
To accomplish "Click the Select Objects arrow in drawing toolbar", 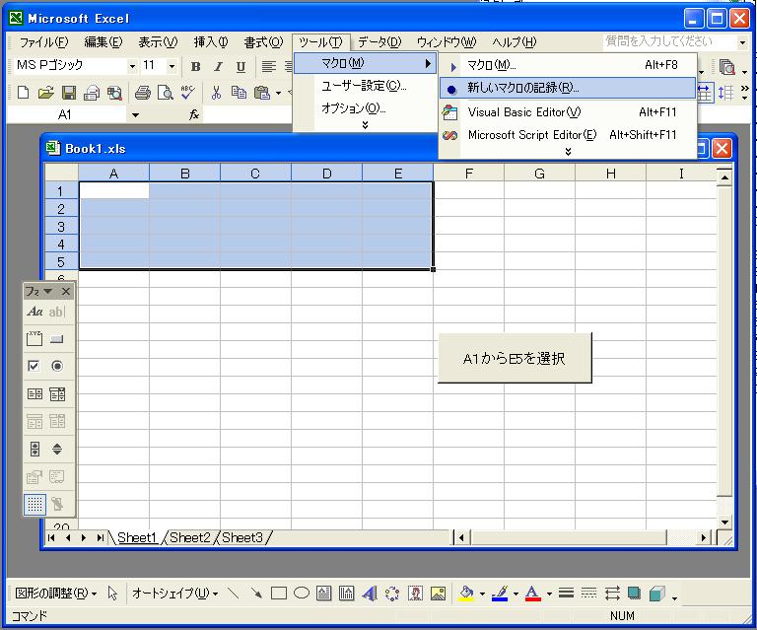I will click(x=112, y=593).
